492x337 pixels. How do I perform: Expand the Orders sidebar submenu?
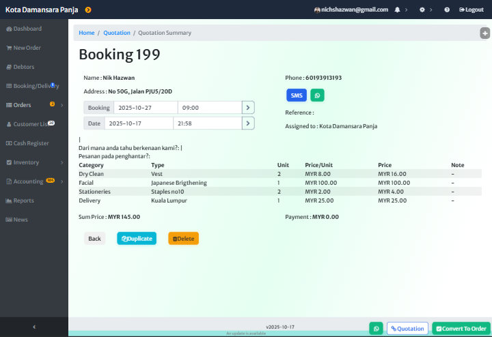pyautogui.click(x=61, y=105)
